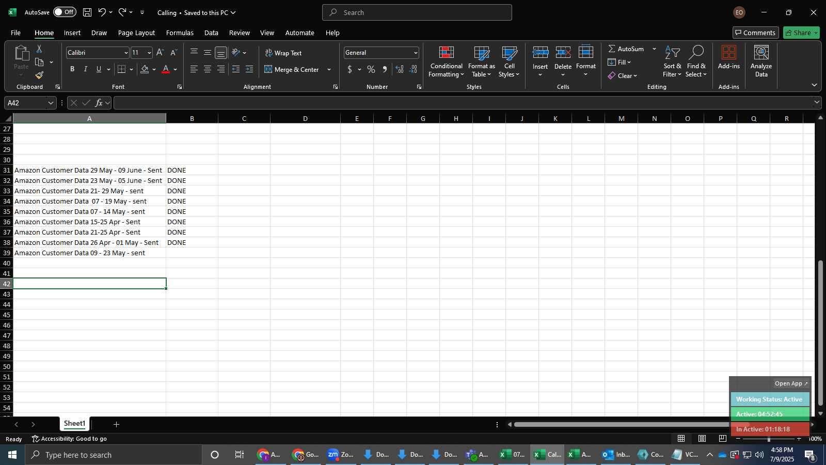
Task: Select the Format Painter brush
Action: click(39, 75)
